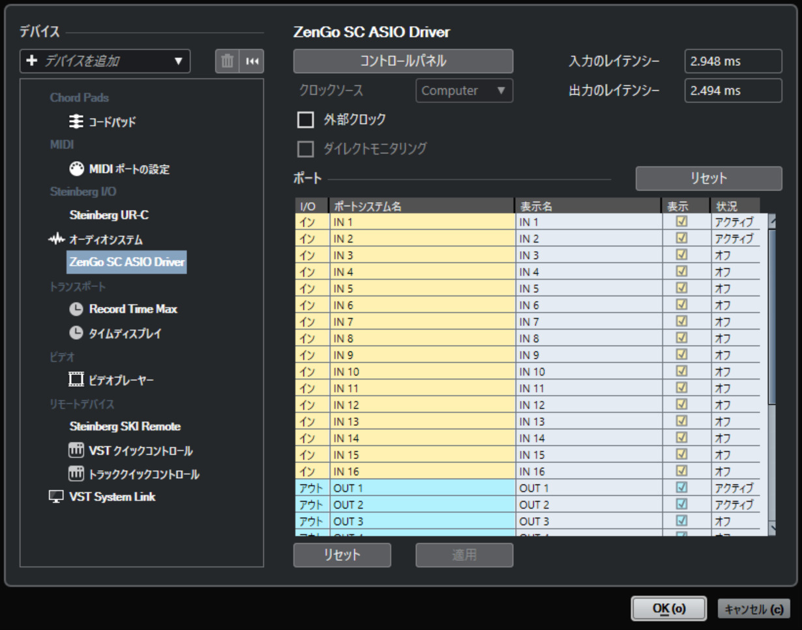Viewport: 802px width, 630px height.
Task: Click the audio system waveform icon
Action: coord(57,239)
